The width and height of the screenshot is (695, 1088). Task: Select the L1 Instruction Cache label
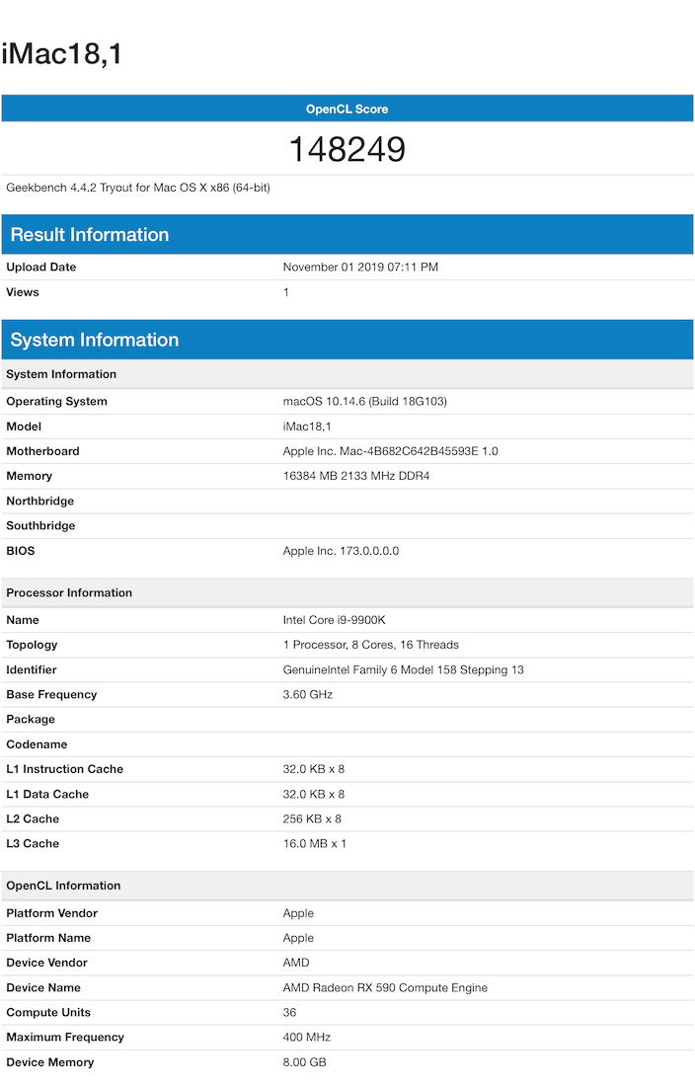click(x=64, y=769)
